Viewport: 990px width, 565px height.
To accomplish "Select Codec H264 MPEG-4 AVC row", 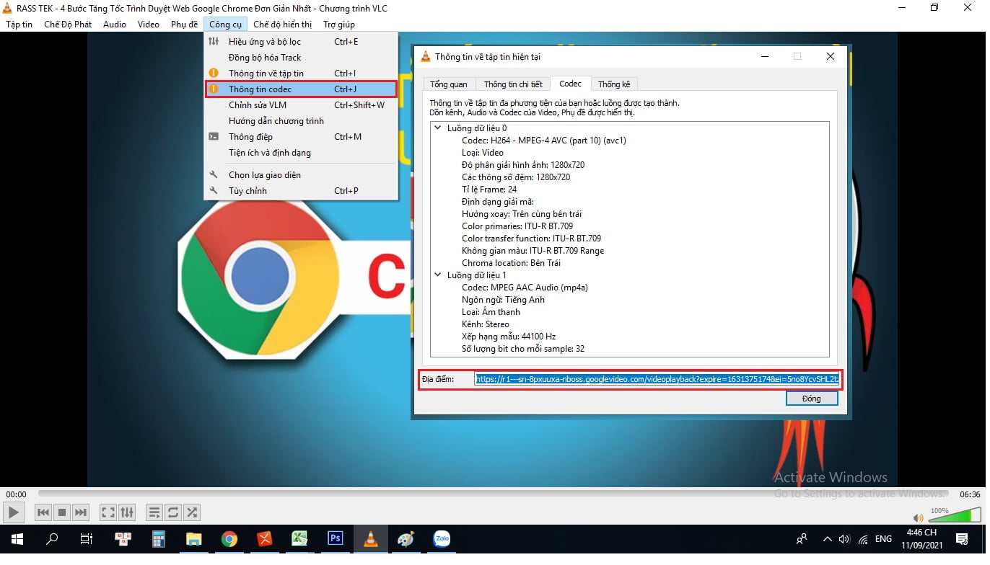I will 544,141.
